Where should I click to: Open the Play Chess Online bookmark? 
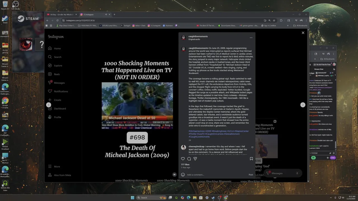click(65, 25)
